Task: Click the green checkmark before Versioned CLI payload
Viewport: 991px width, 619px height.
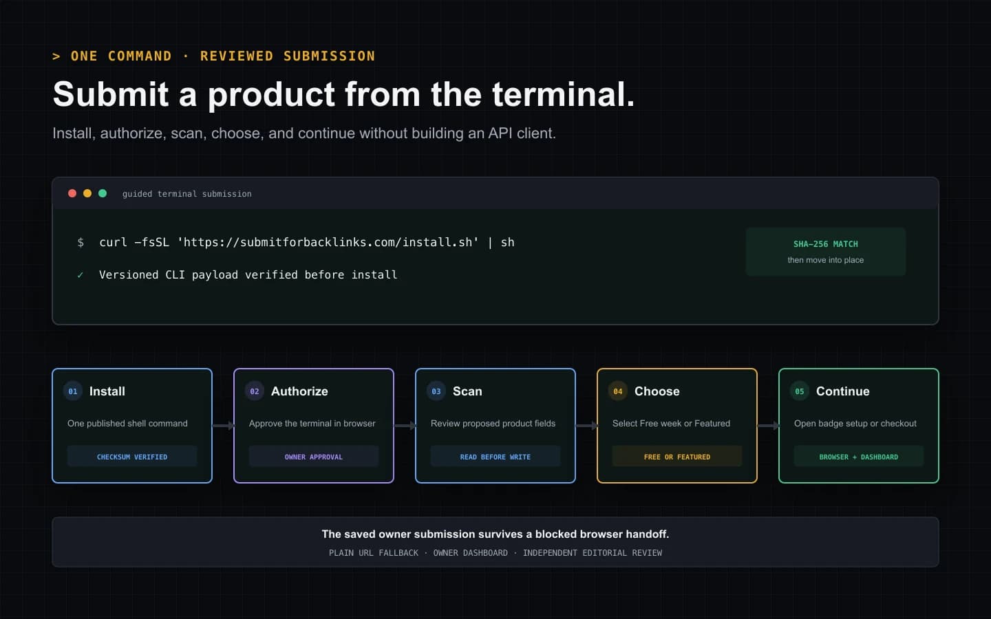Action: coord(81,275)
